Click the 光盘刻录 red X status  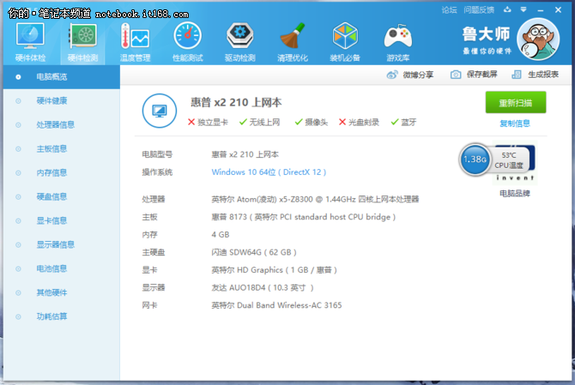click(x=359, y=123)
